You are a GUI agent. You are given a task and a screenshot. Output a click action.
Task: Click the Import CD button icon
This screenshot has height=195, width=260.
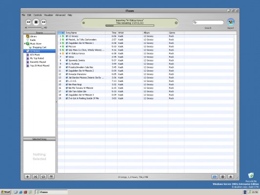point(230,22)
